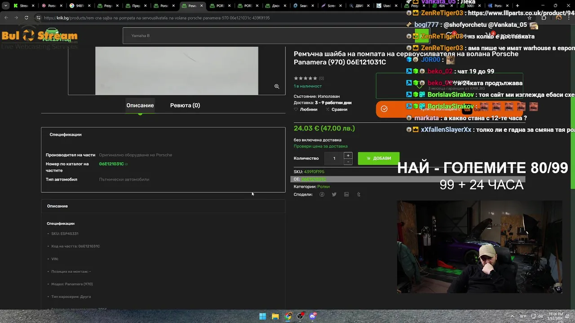
Task: Click browser forward arrow
Action: 16,18
